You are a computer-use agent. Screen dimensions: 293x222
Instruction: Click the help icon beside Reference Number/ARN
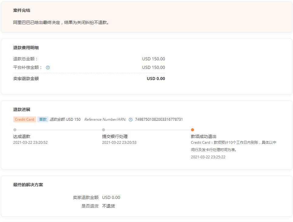(130, 119)
